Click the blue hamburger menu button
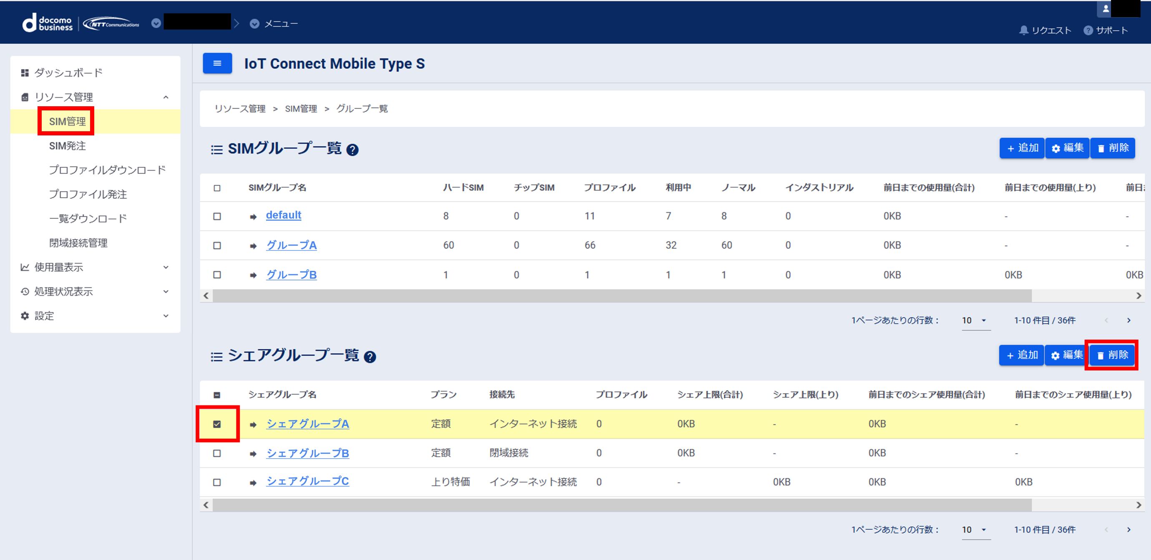 click(x=217, y=63)
